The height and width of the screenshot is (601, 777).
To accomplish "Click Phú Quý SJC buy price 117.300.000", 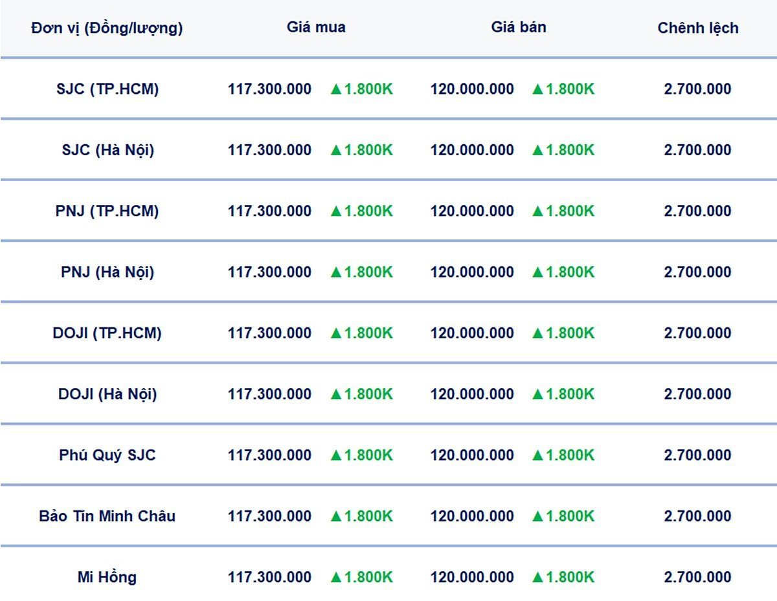I will point(269,455).
